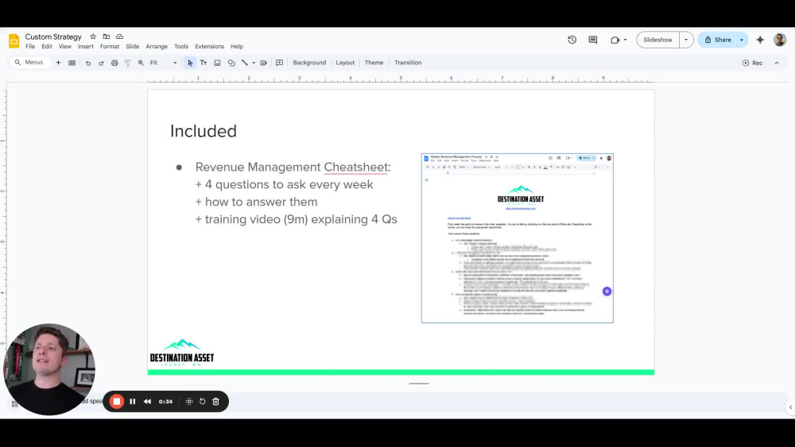Open the Tools menu

click(181, 47)
